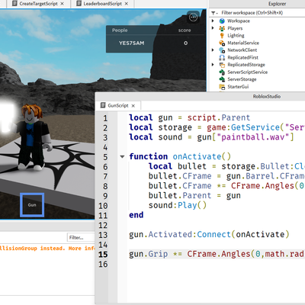Click the Output Filter input field

click(81, 237)
